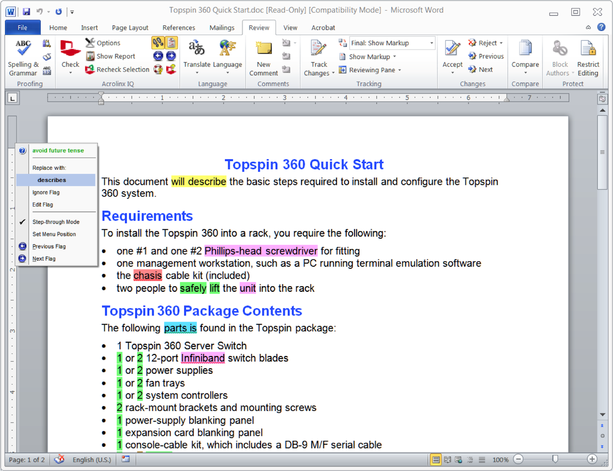Accept the tracked change
The width and height of the screenshot is (613, 471).
[453, 58]
